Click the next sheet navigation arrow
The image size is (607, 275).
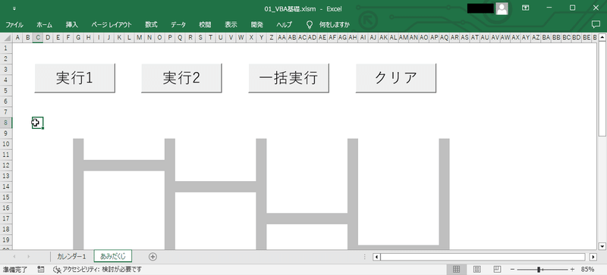pos(29,256)
